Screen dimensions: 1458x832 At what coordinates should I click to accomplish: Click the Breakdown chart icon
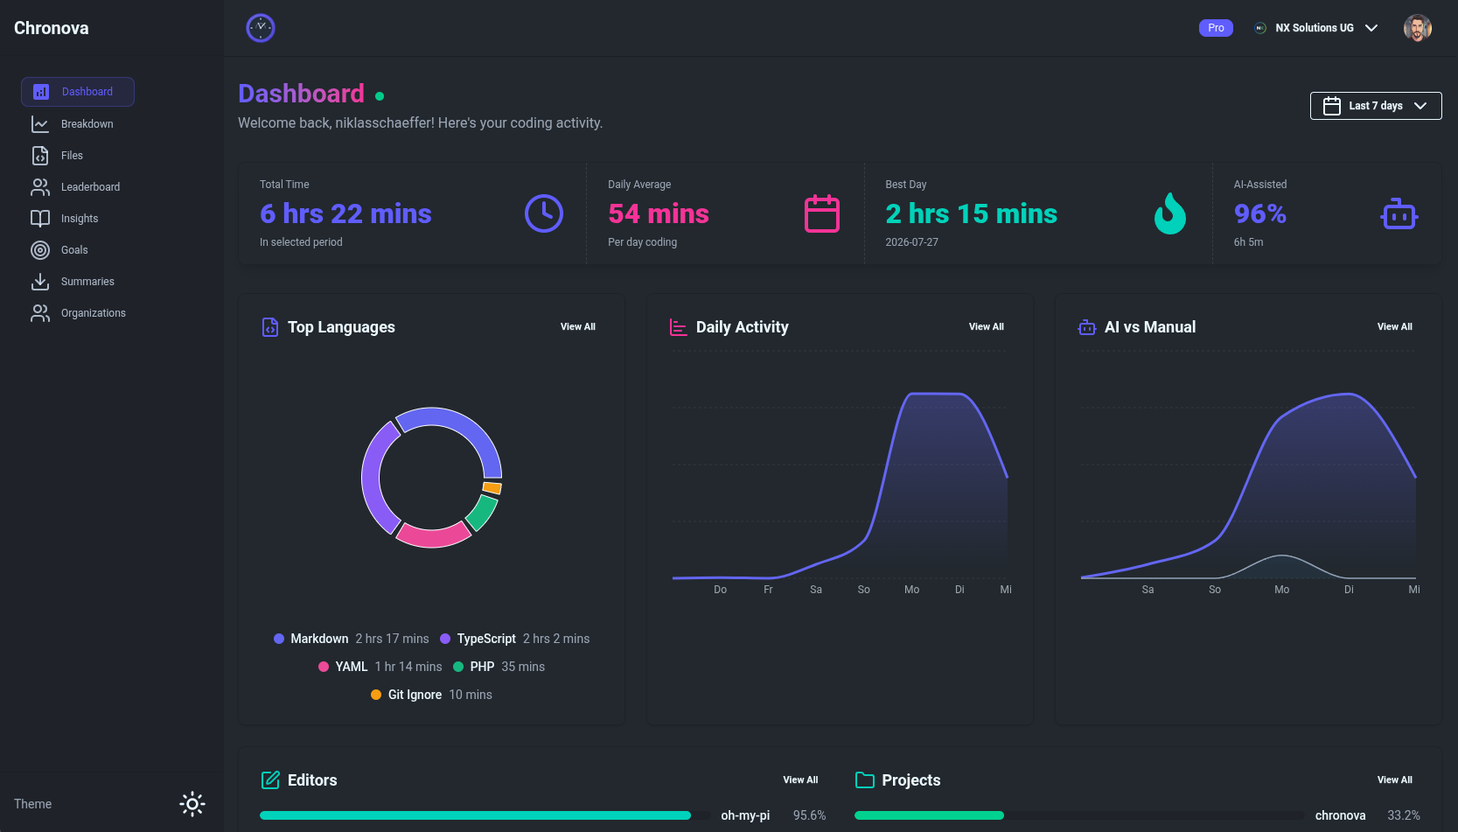40,124
